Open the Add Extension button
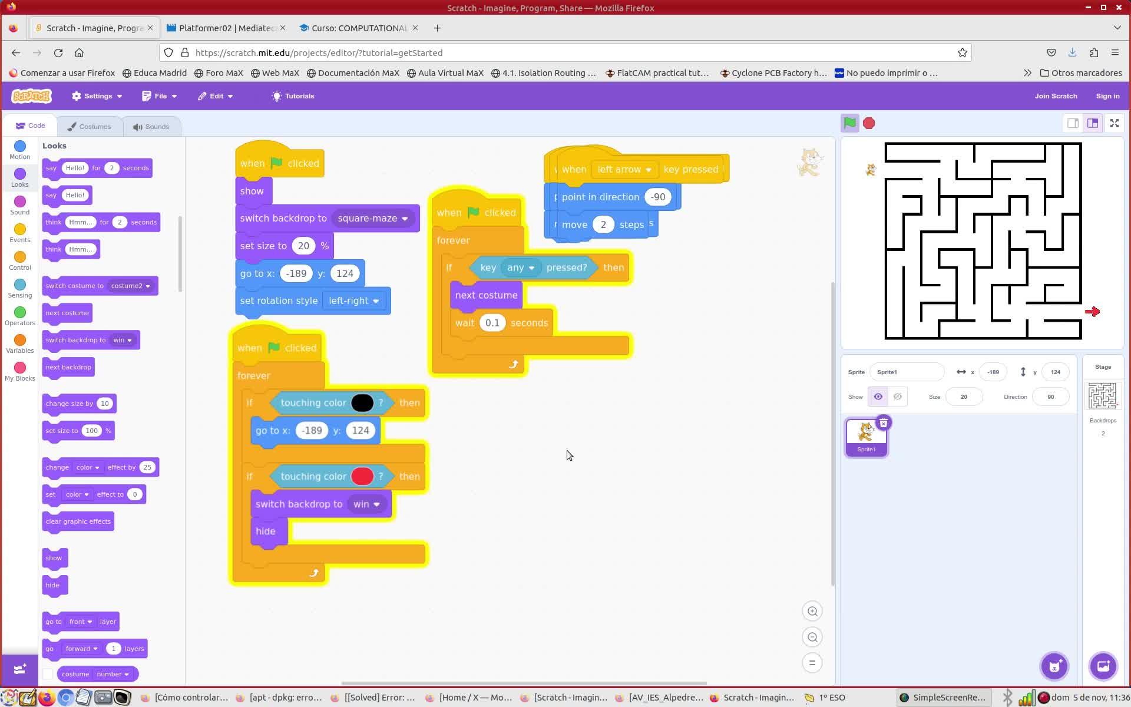The height and width of the screenshot is (707, 1131). 19,669
